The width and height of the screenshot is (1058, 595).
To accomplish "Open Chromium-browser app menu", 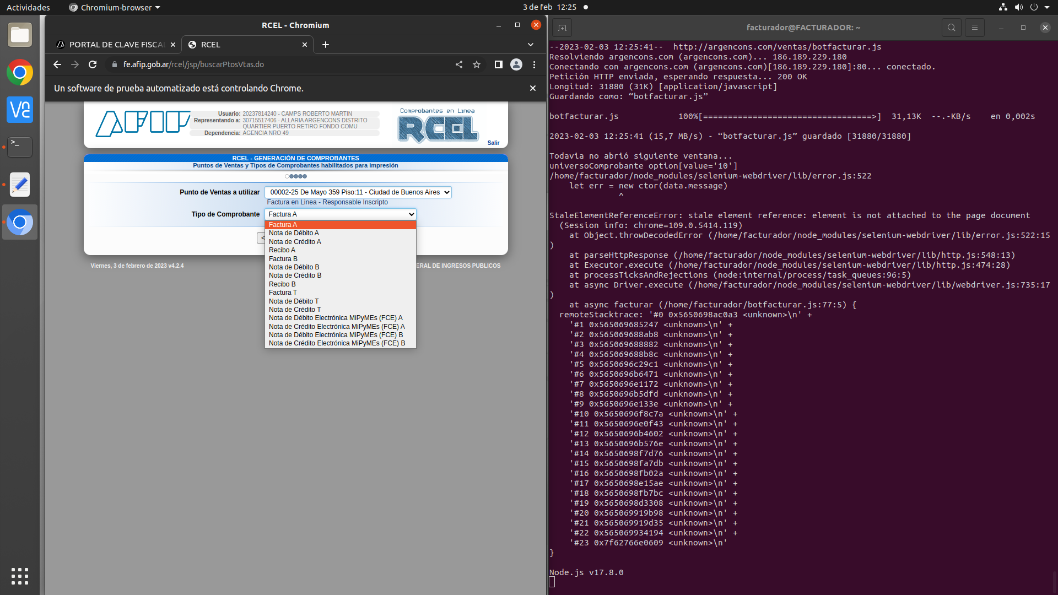I will (115, 7).
